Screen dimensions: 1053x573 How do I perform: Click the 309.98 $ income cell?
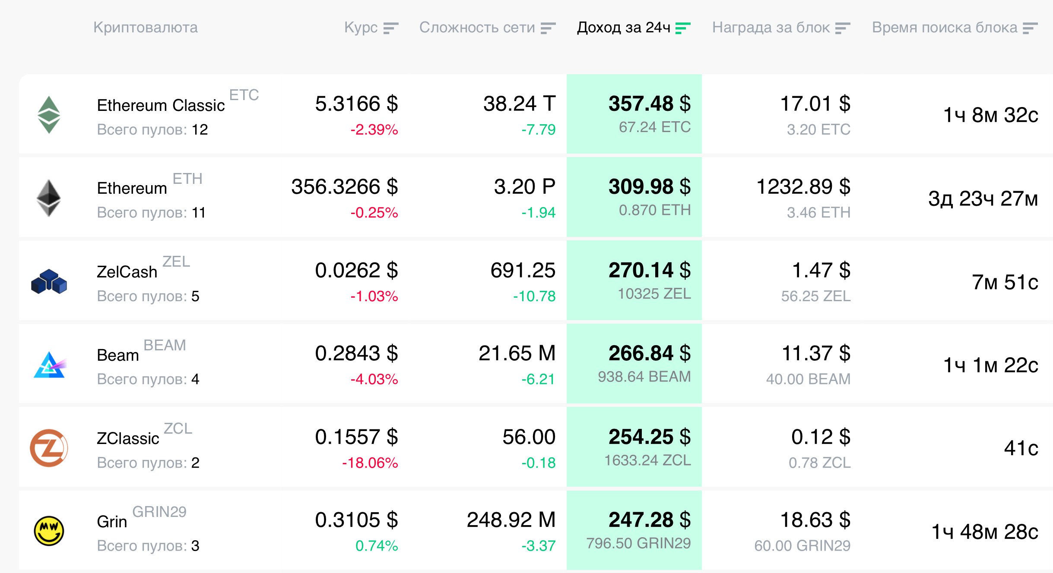point(634,197)
